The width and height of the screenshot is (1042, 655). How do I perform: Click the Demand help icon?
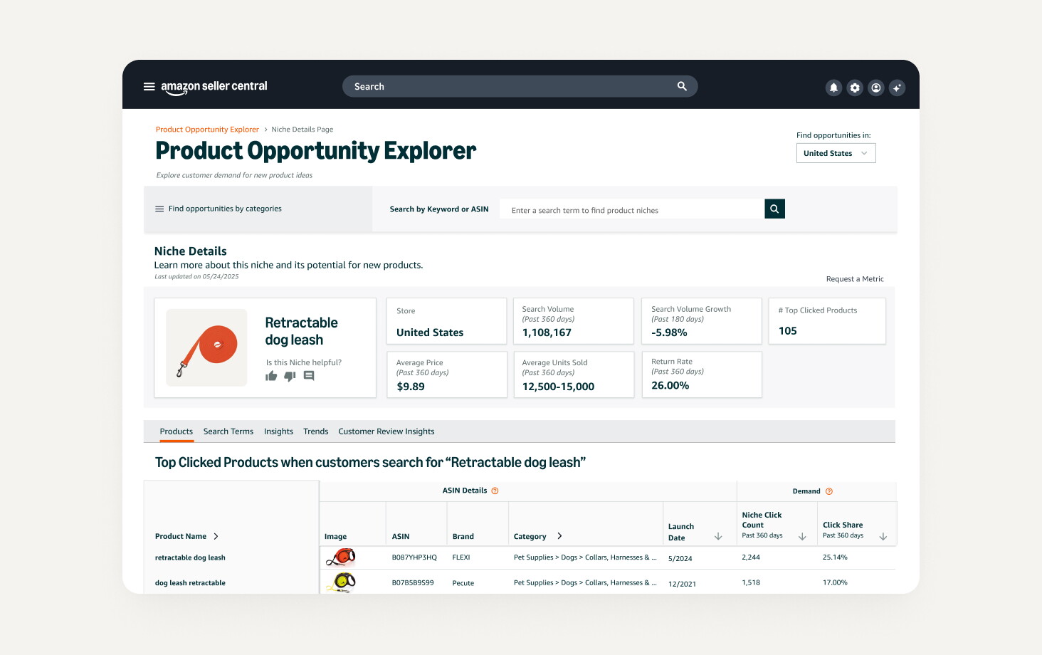(x=829, y=491)
